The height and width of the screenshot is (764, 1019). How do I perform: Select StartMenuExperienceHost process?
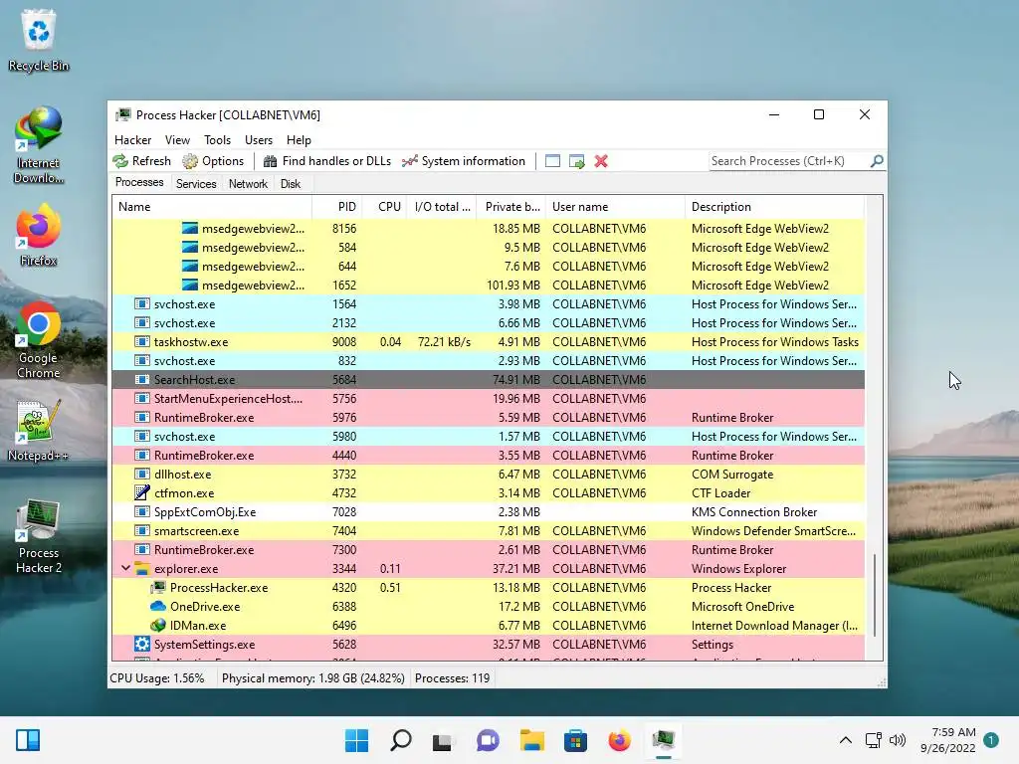pos(488,398)
